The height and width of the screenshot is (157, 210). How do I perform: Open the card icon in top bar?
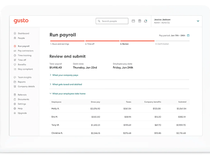click(x=133, y=21)
